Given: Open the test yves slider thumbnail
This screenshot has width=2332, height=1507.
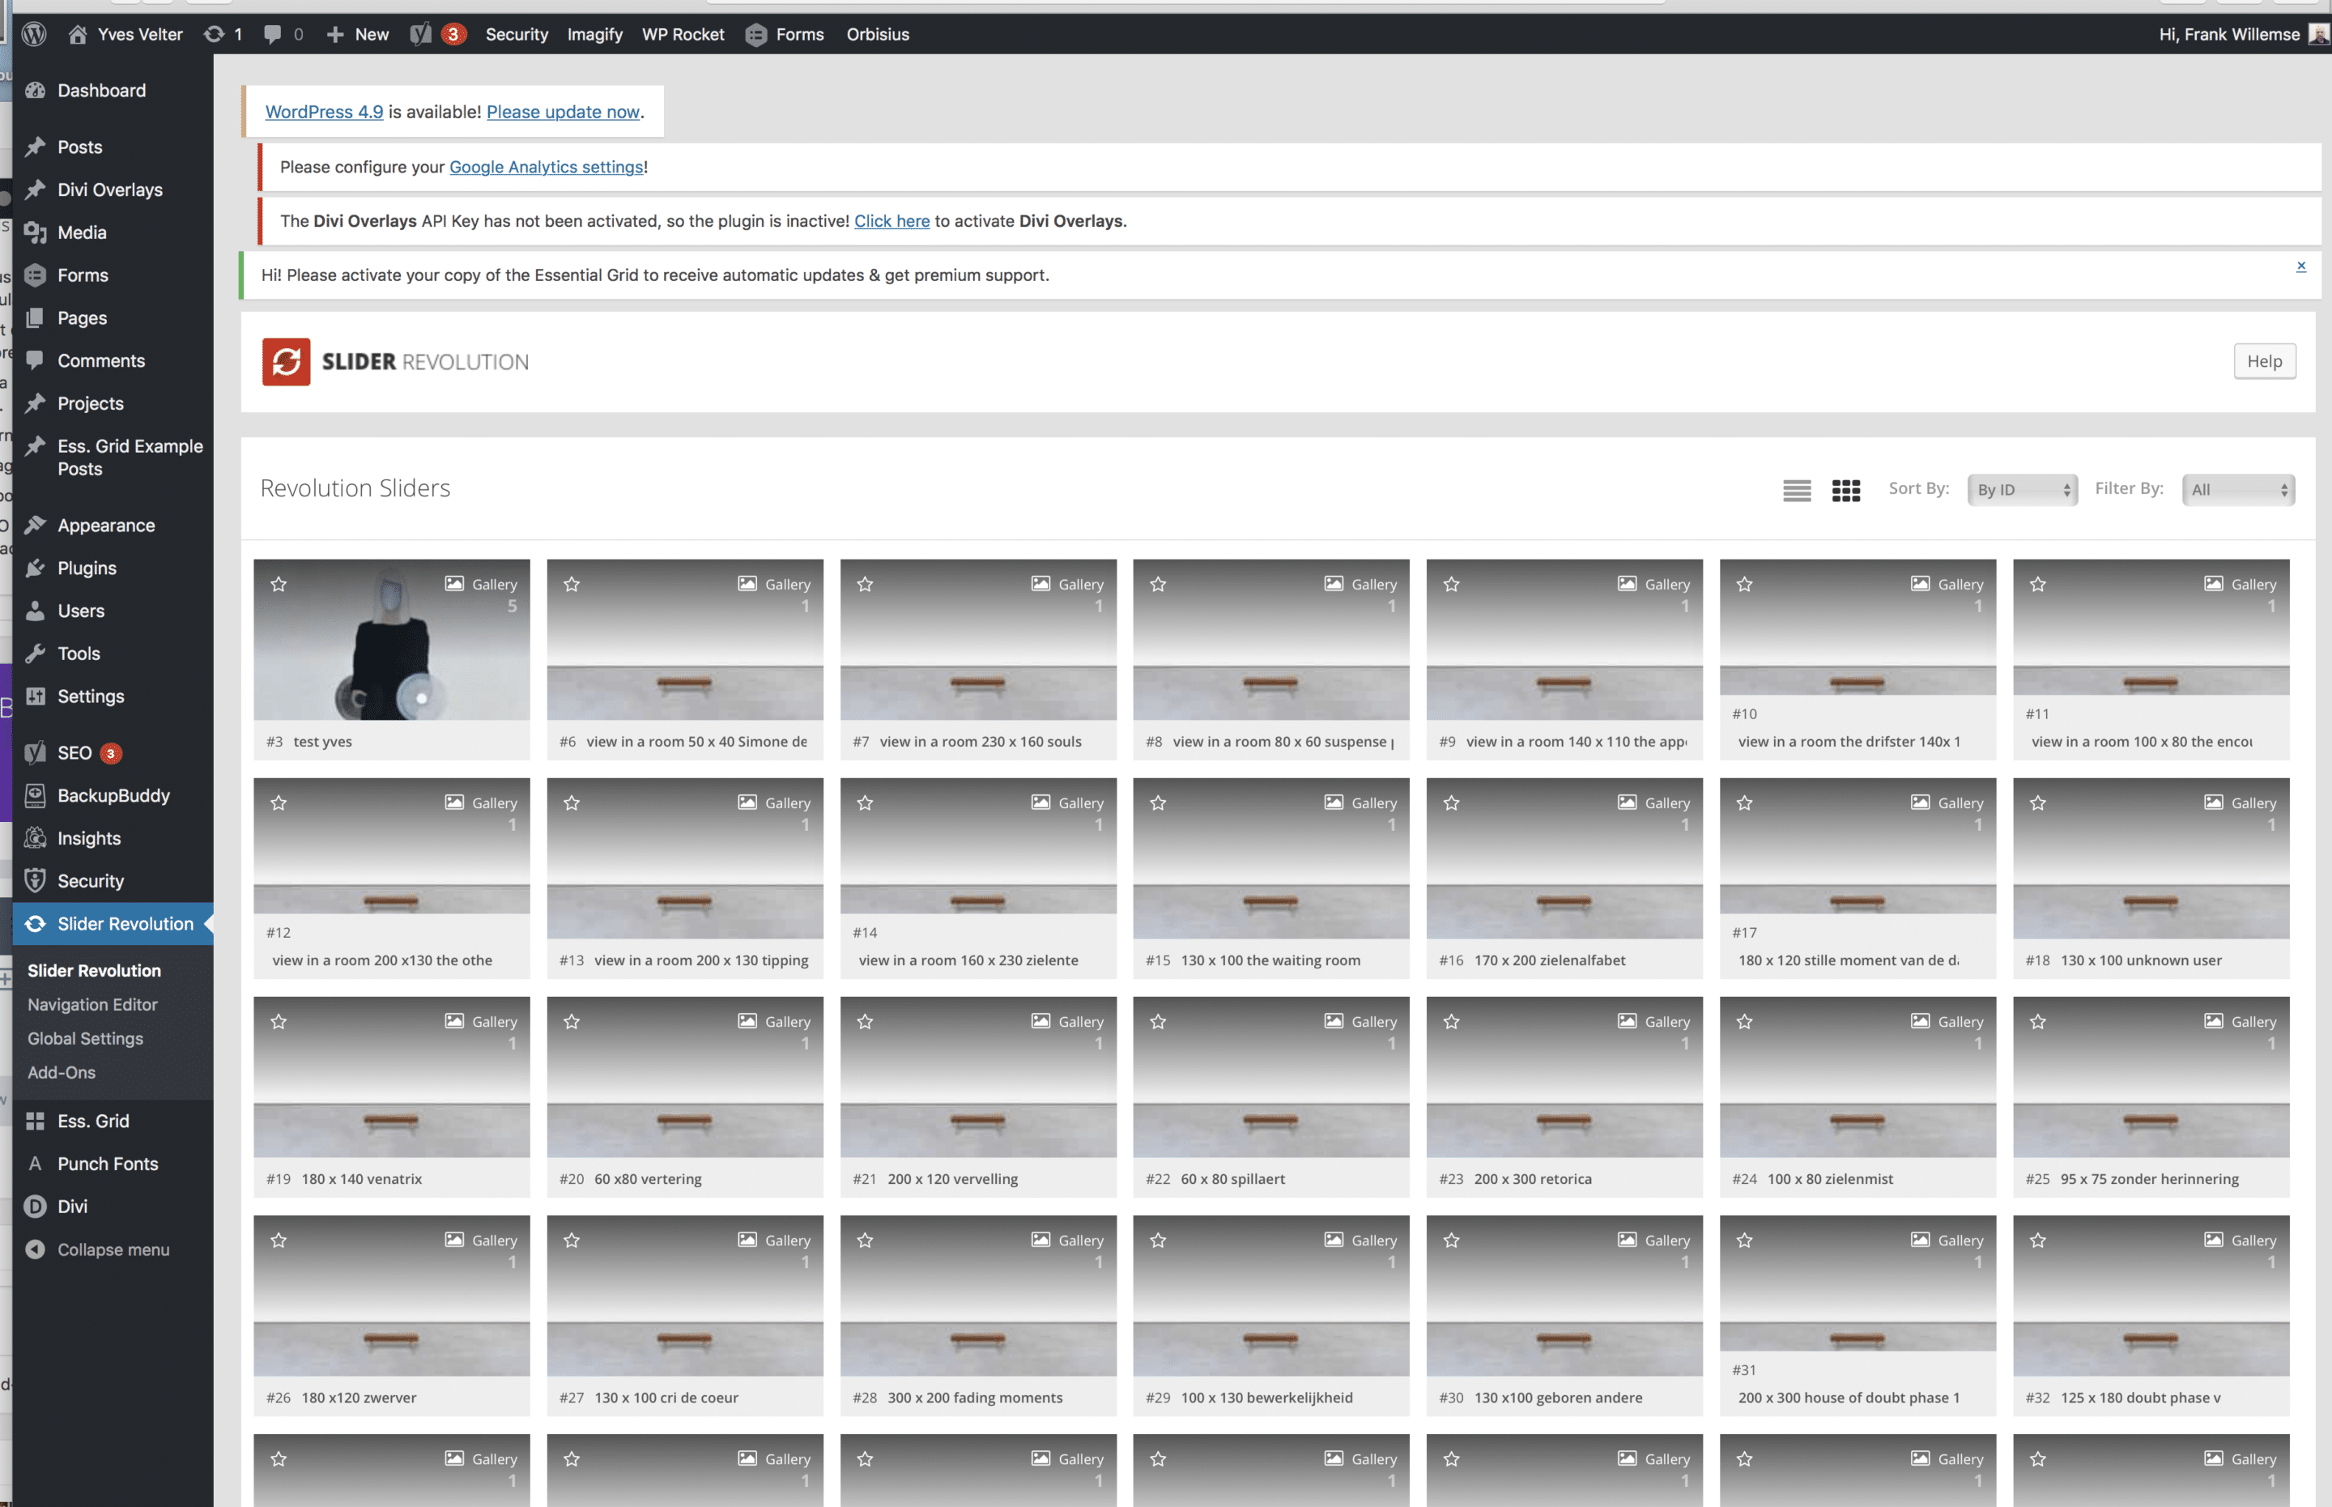Looking at the screenshot, I should 391,640.
